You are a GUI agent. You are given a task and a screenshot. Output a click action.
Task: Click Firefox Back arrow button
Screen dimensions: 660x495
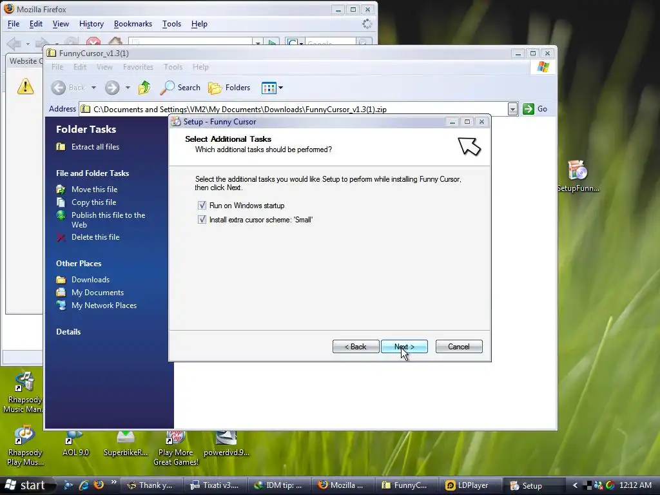tap(14, 43)
